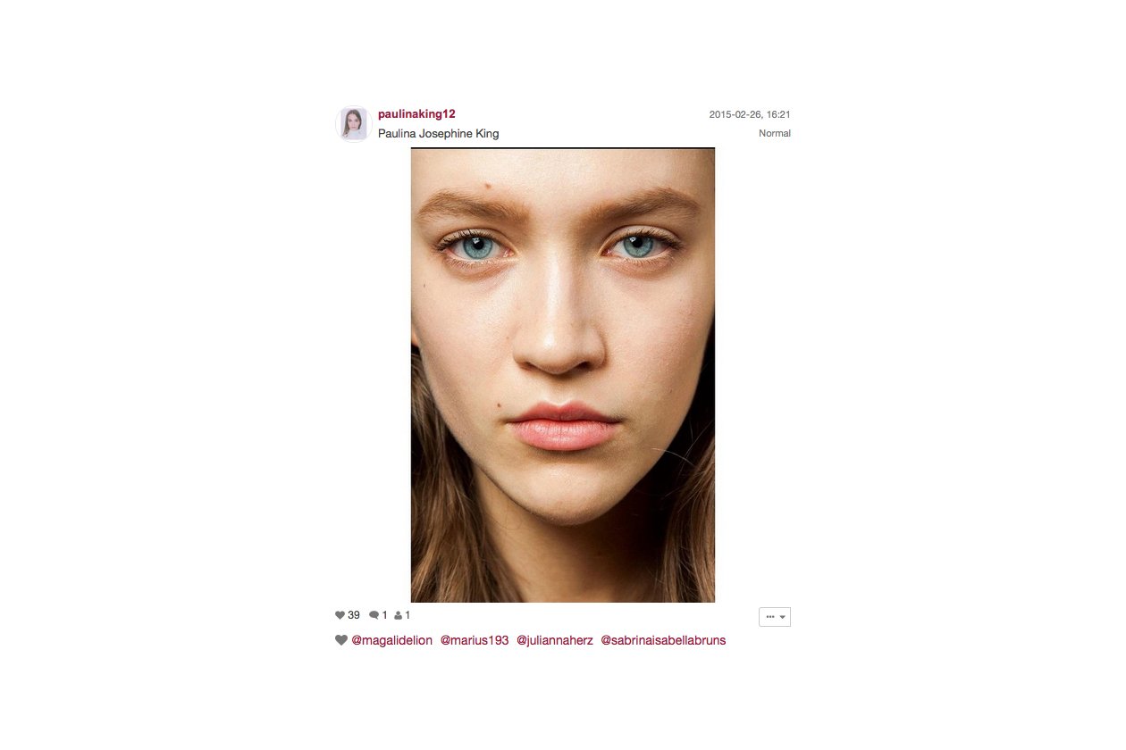Click the heart icon before @magalidelion
1126x750 pixels.
[x=341, y=640]
